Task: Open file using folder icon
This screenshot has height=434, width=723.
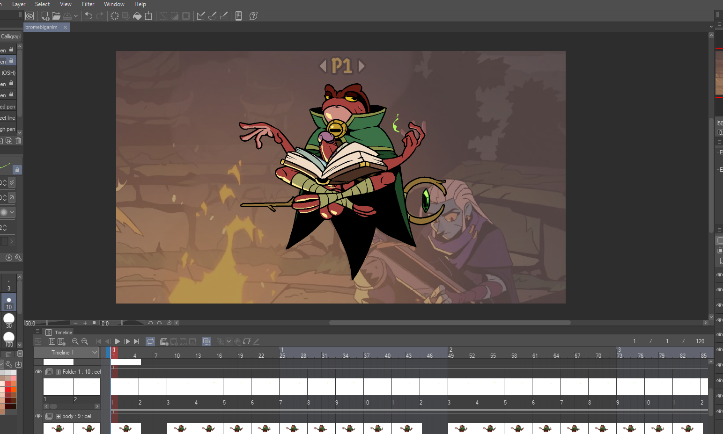Action: click(x=56, y=16)
